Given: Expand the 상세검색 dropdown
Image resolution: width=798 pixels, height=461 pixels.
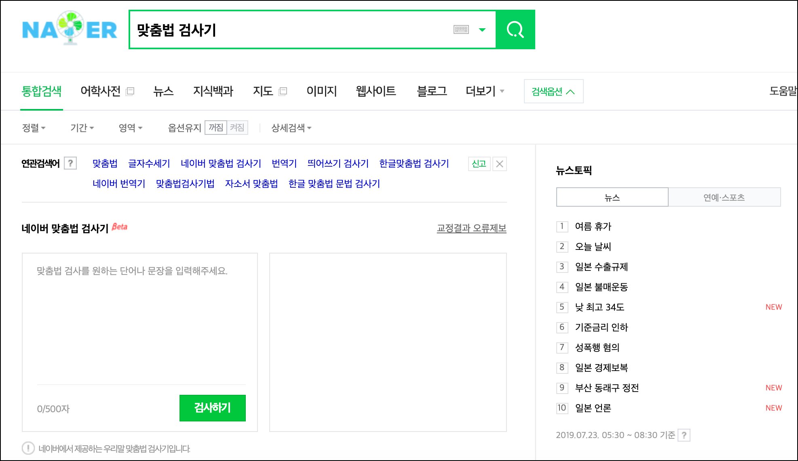Looking at the screenshot, I should point(291,128).
